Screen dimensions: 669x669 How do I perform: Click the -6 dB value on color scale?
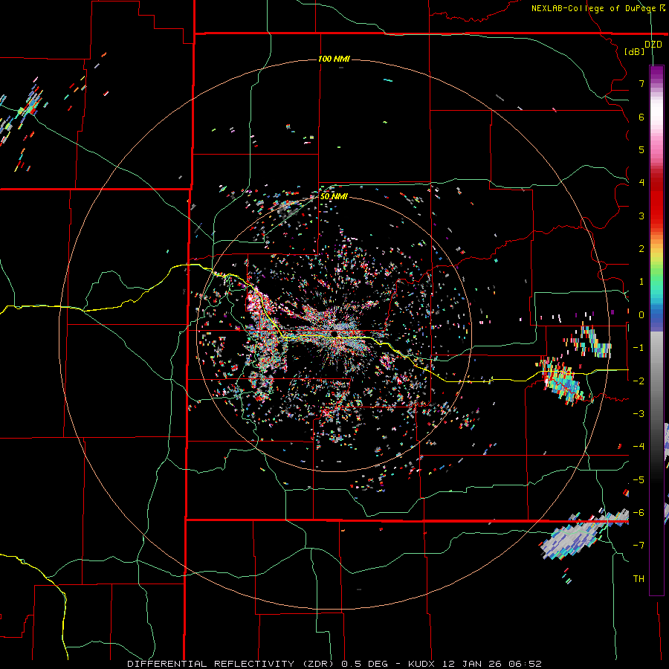[639, 513]
